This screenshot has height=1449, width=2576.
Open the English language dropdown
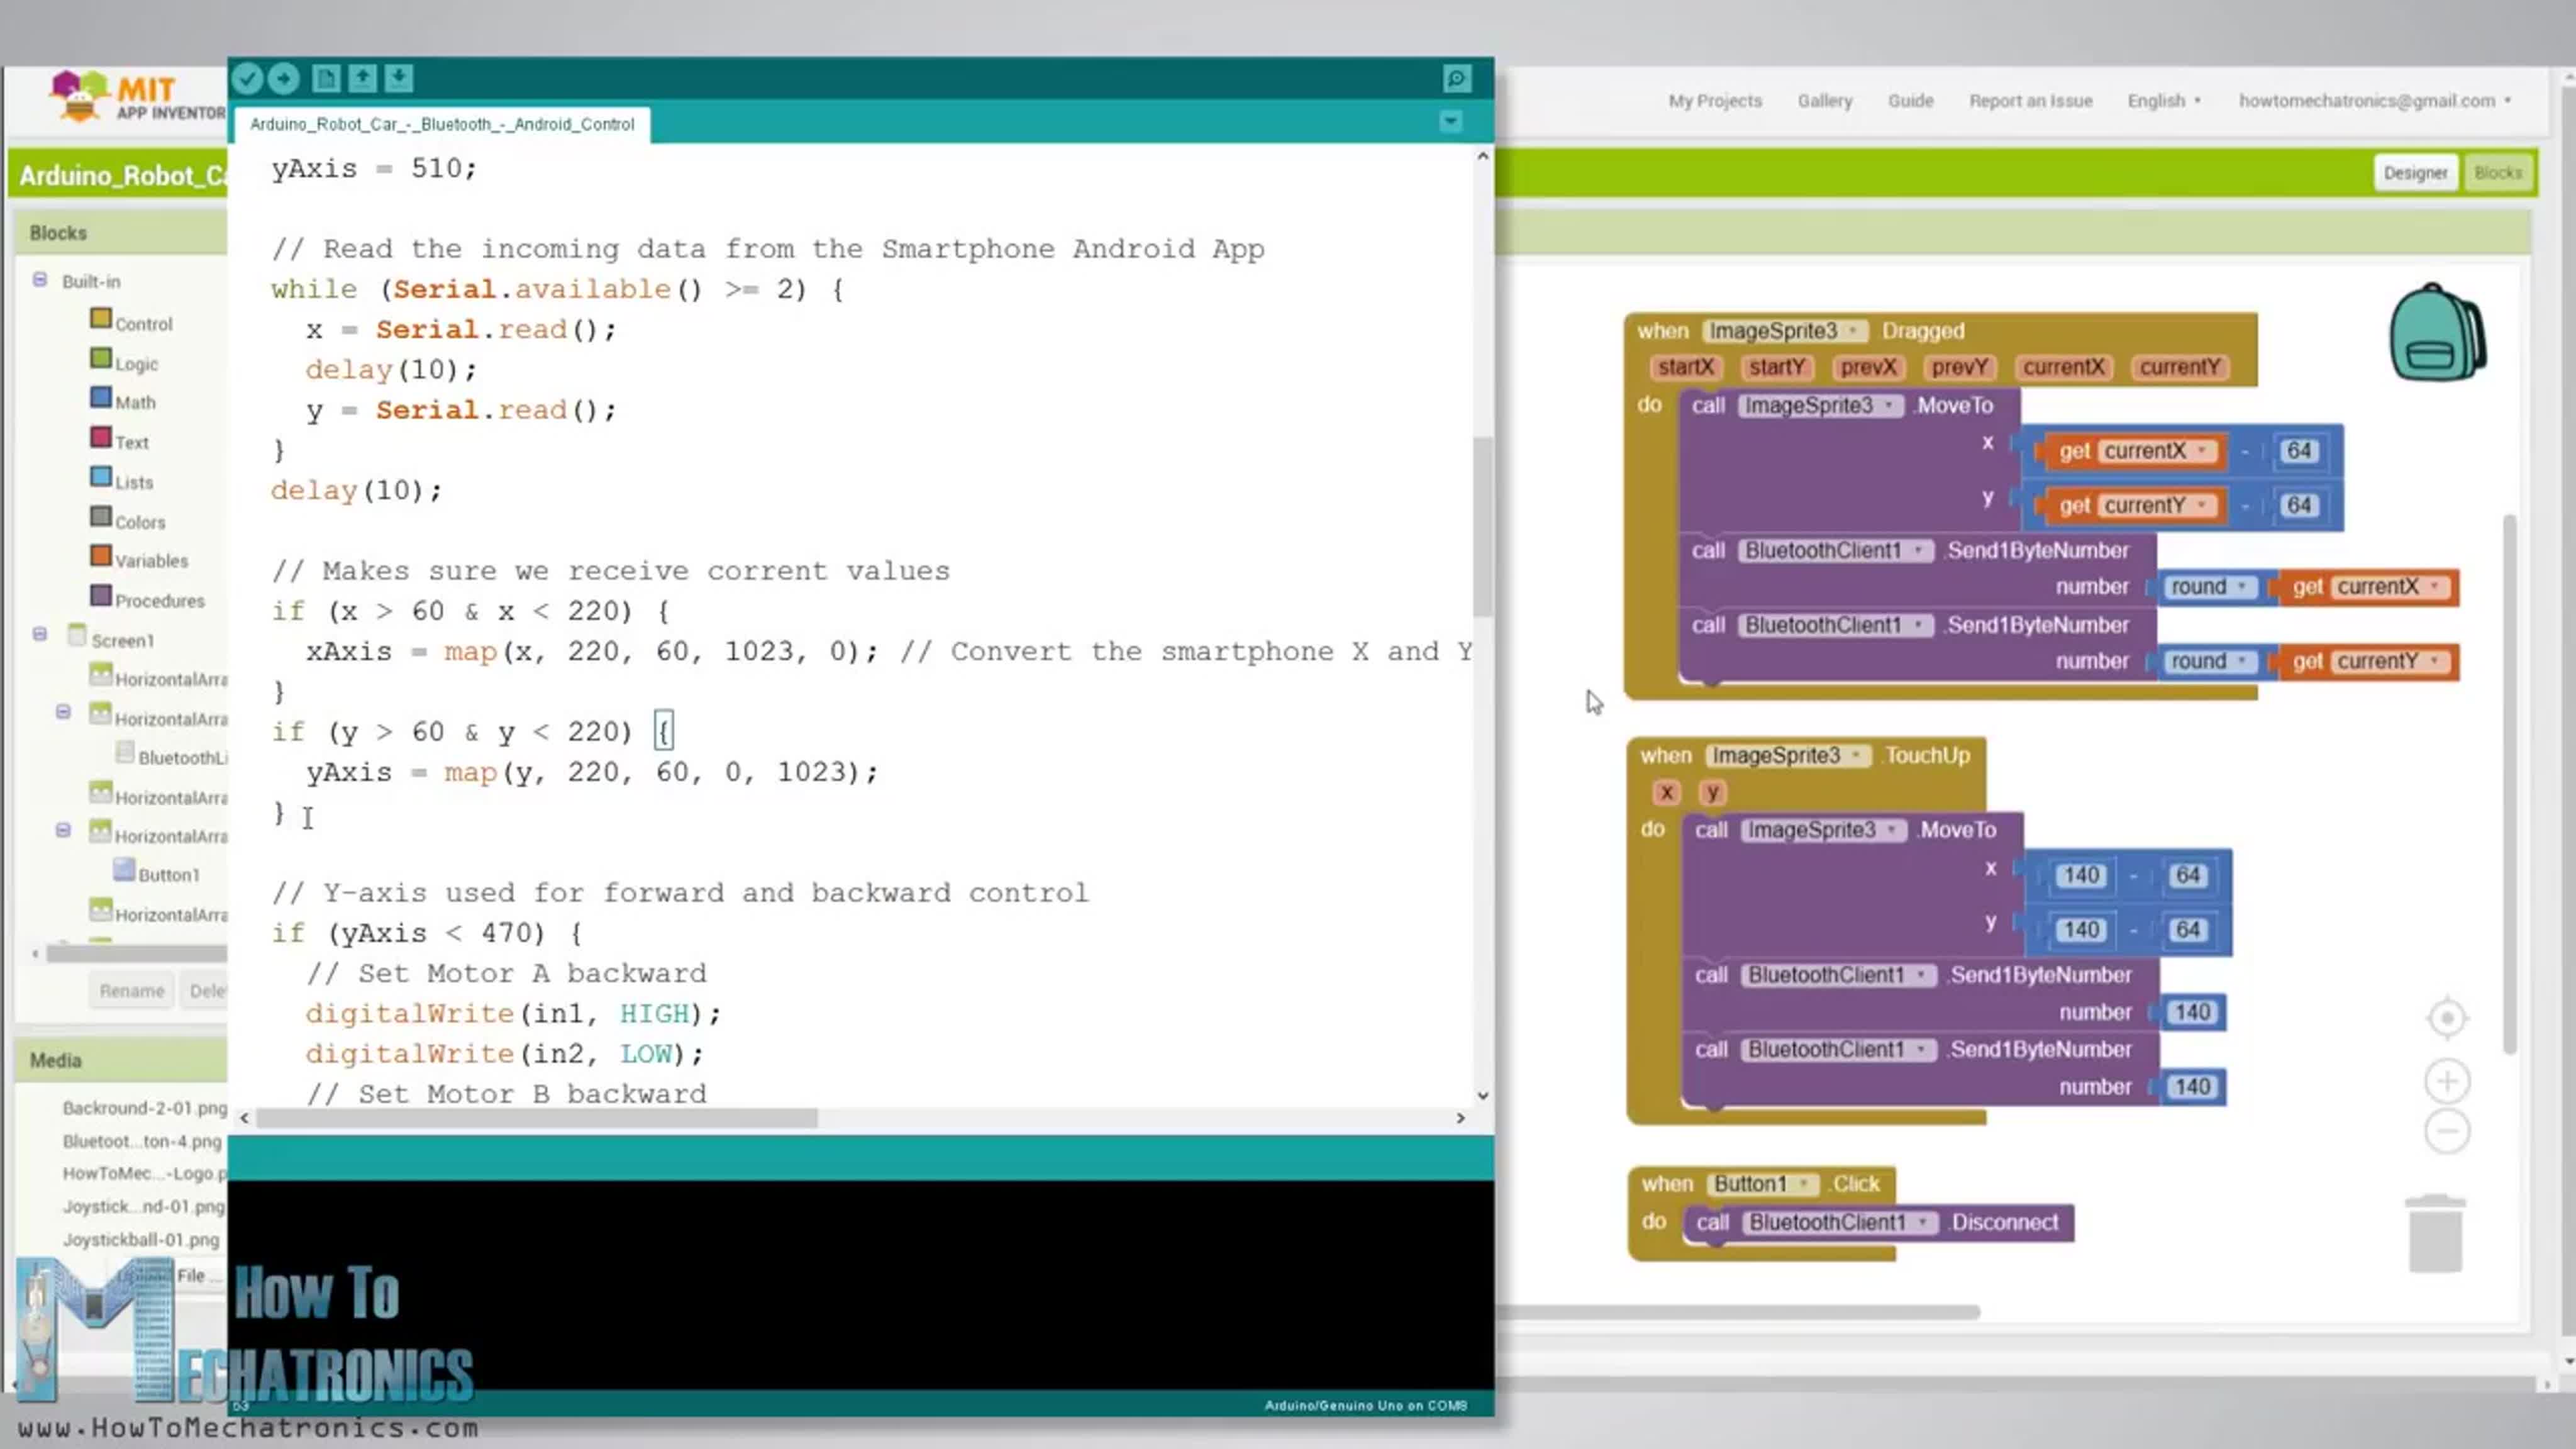point(2164,101)
